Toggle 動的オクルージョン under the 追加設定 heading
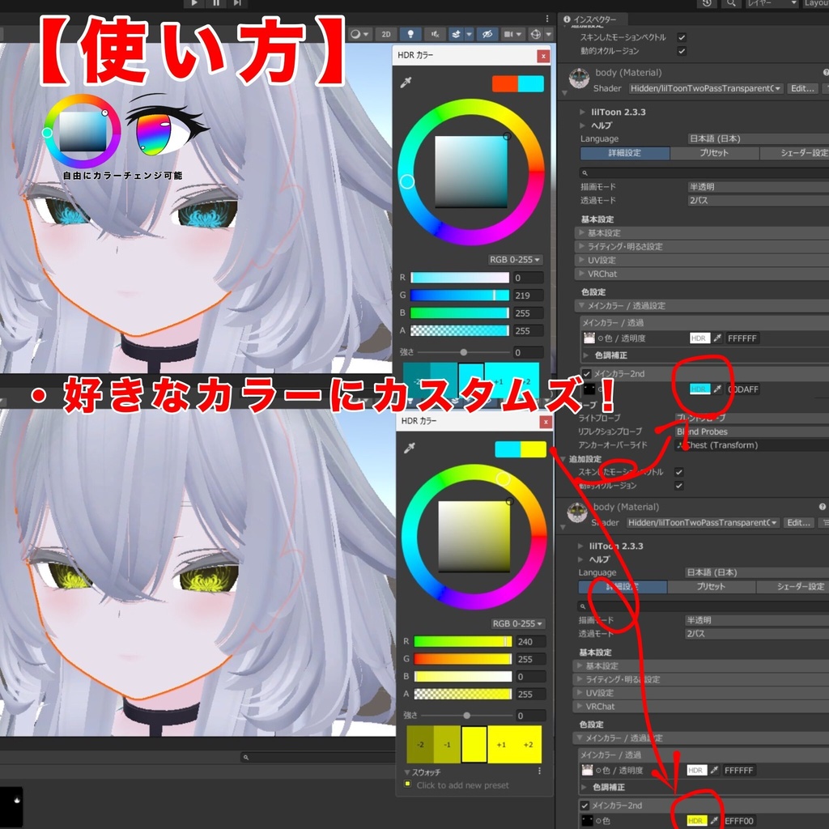The image size is (829, 829). tap(679, 486)
